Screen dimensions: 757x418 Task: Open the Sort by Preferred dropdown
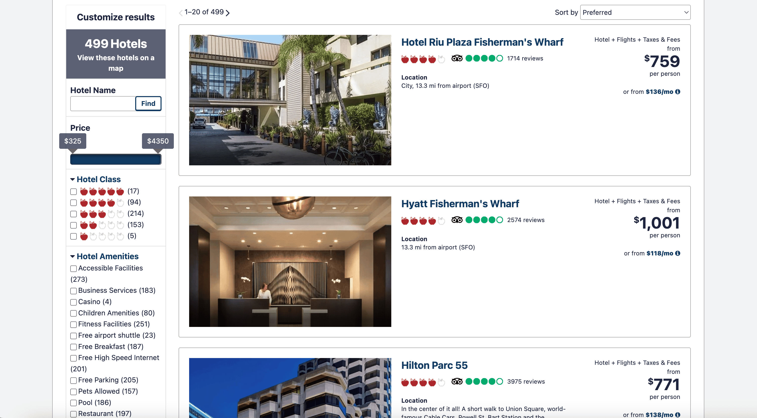(x=635, y=12)
